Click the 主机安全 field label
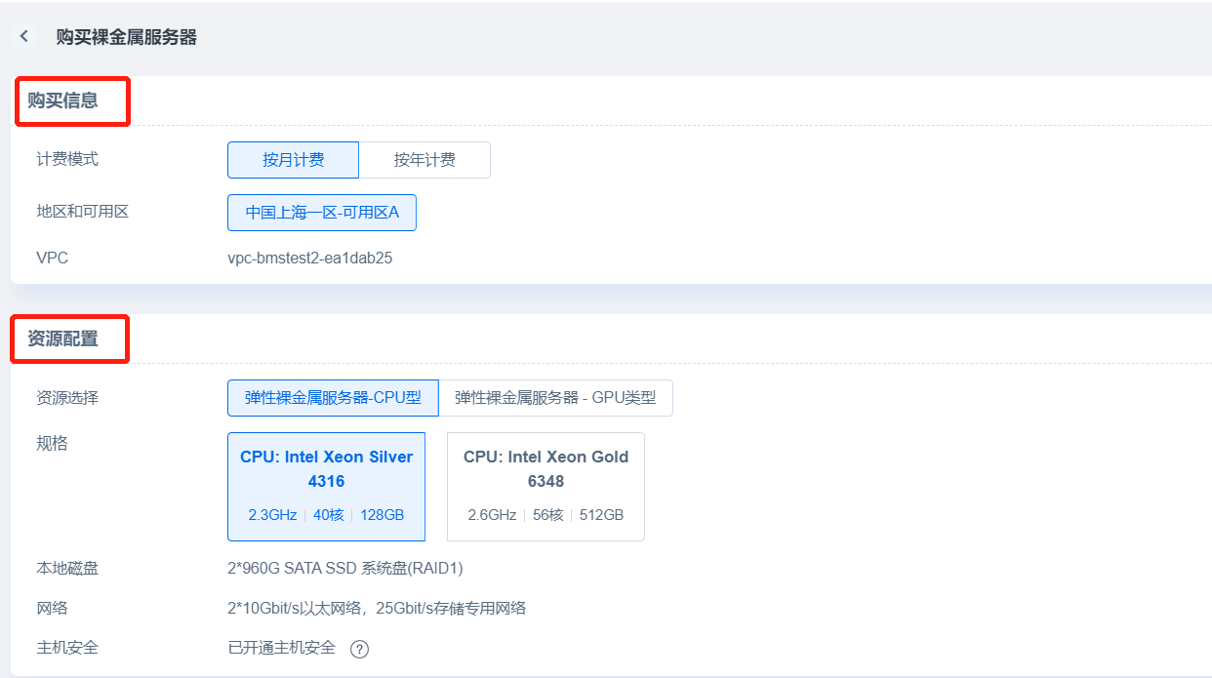Image resolution: width=1212 pixels, height=678 pixels. point(67,648)
